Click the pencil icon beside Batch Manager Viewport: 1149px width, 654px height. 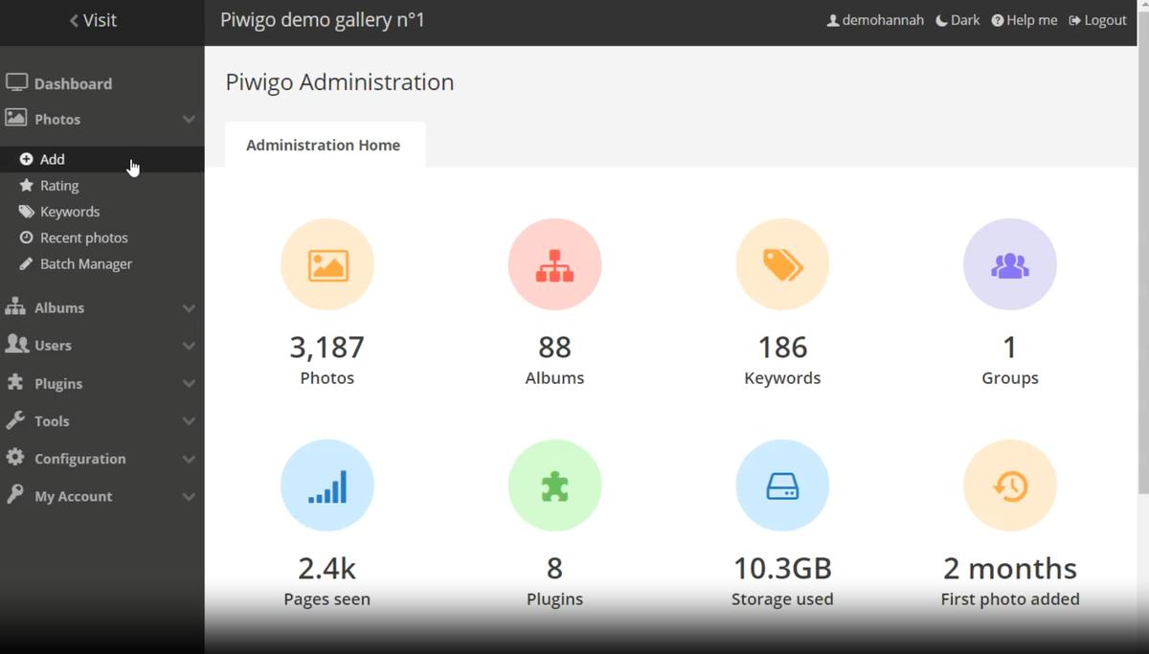point(27,263)
